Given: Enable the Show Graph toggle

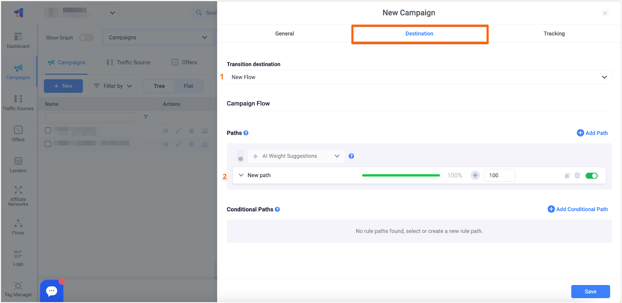Looking at the screenshot, I should (87, 38).
